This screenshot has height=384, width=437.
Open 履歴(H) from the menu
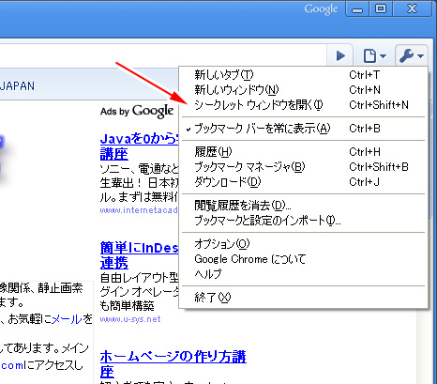(x=303, y=152)
